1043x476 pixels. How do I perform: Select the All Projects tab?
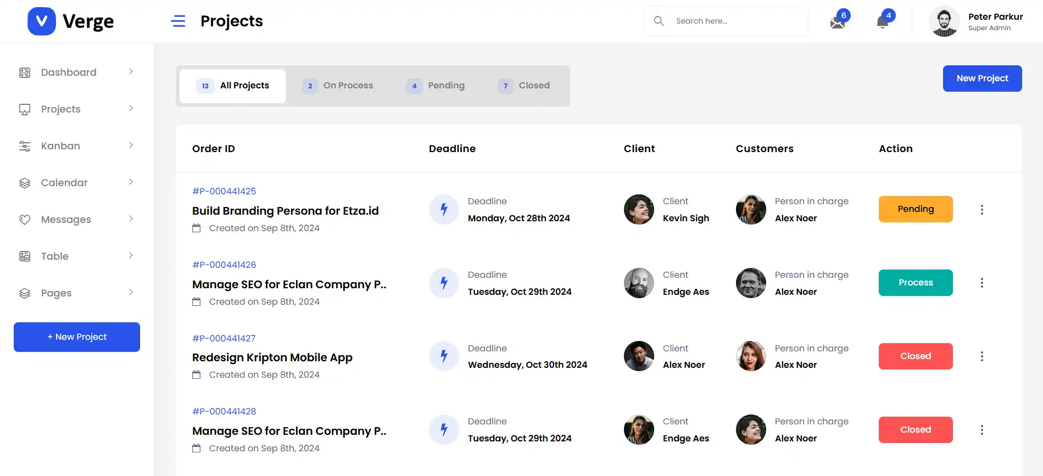point(232,86)
